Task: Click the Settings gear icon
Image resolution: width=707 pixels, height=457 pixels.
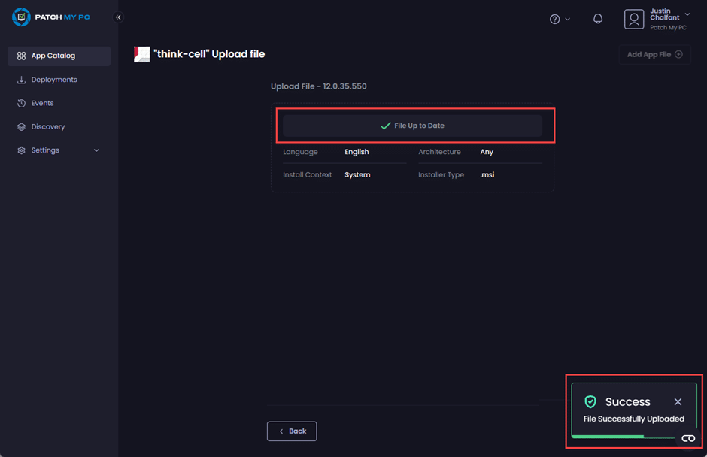Action: point(21,150)
